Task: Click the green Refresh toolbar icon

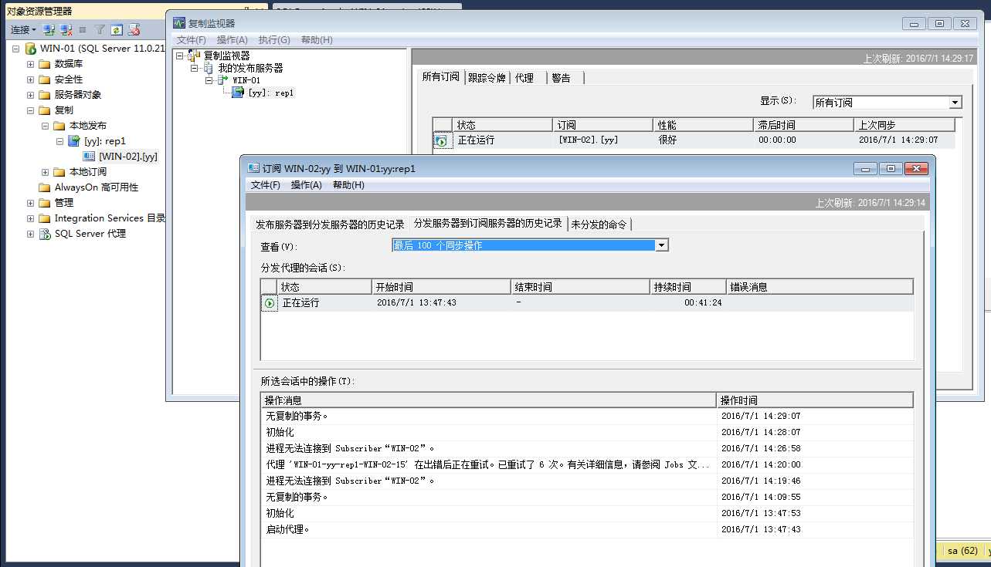Action: pos(117,30)
